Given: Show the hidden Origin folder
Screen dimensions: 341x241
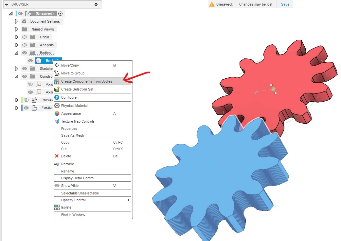Looking at the screenshot, I should 25,37.
